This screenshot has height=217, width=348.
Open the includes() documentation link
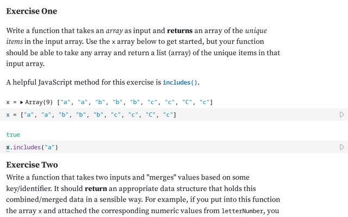180,82
